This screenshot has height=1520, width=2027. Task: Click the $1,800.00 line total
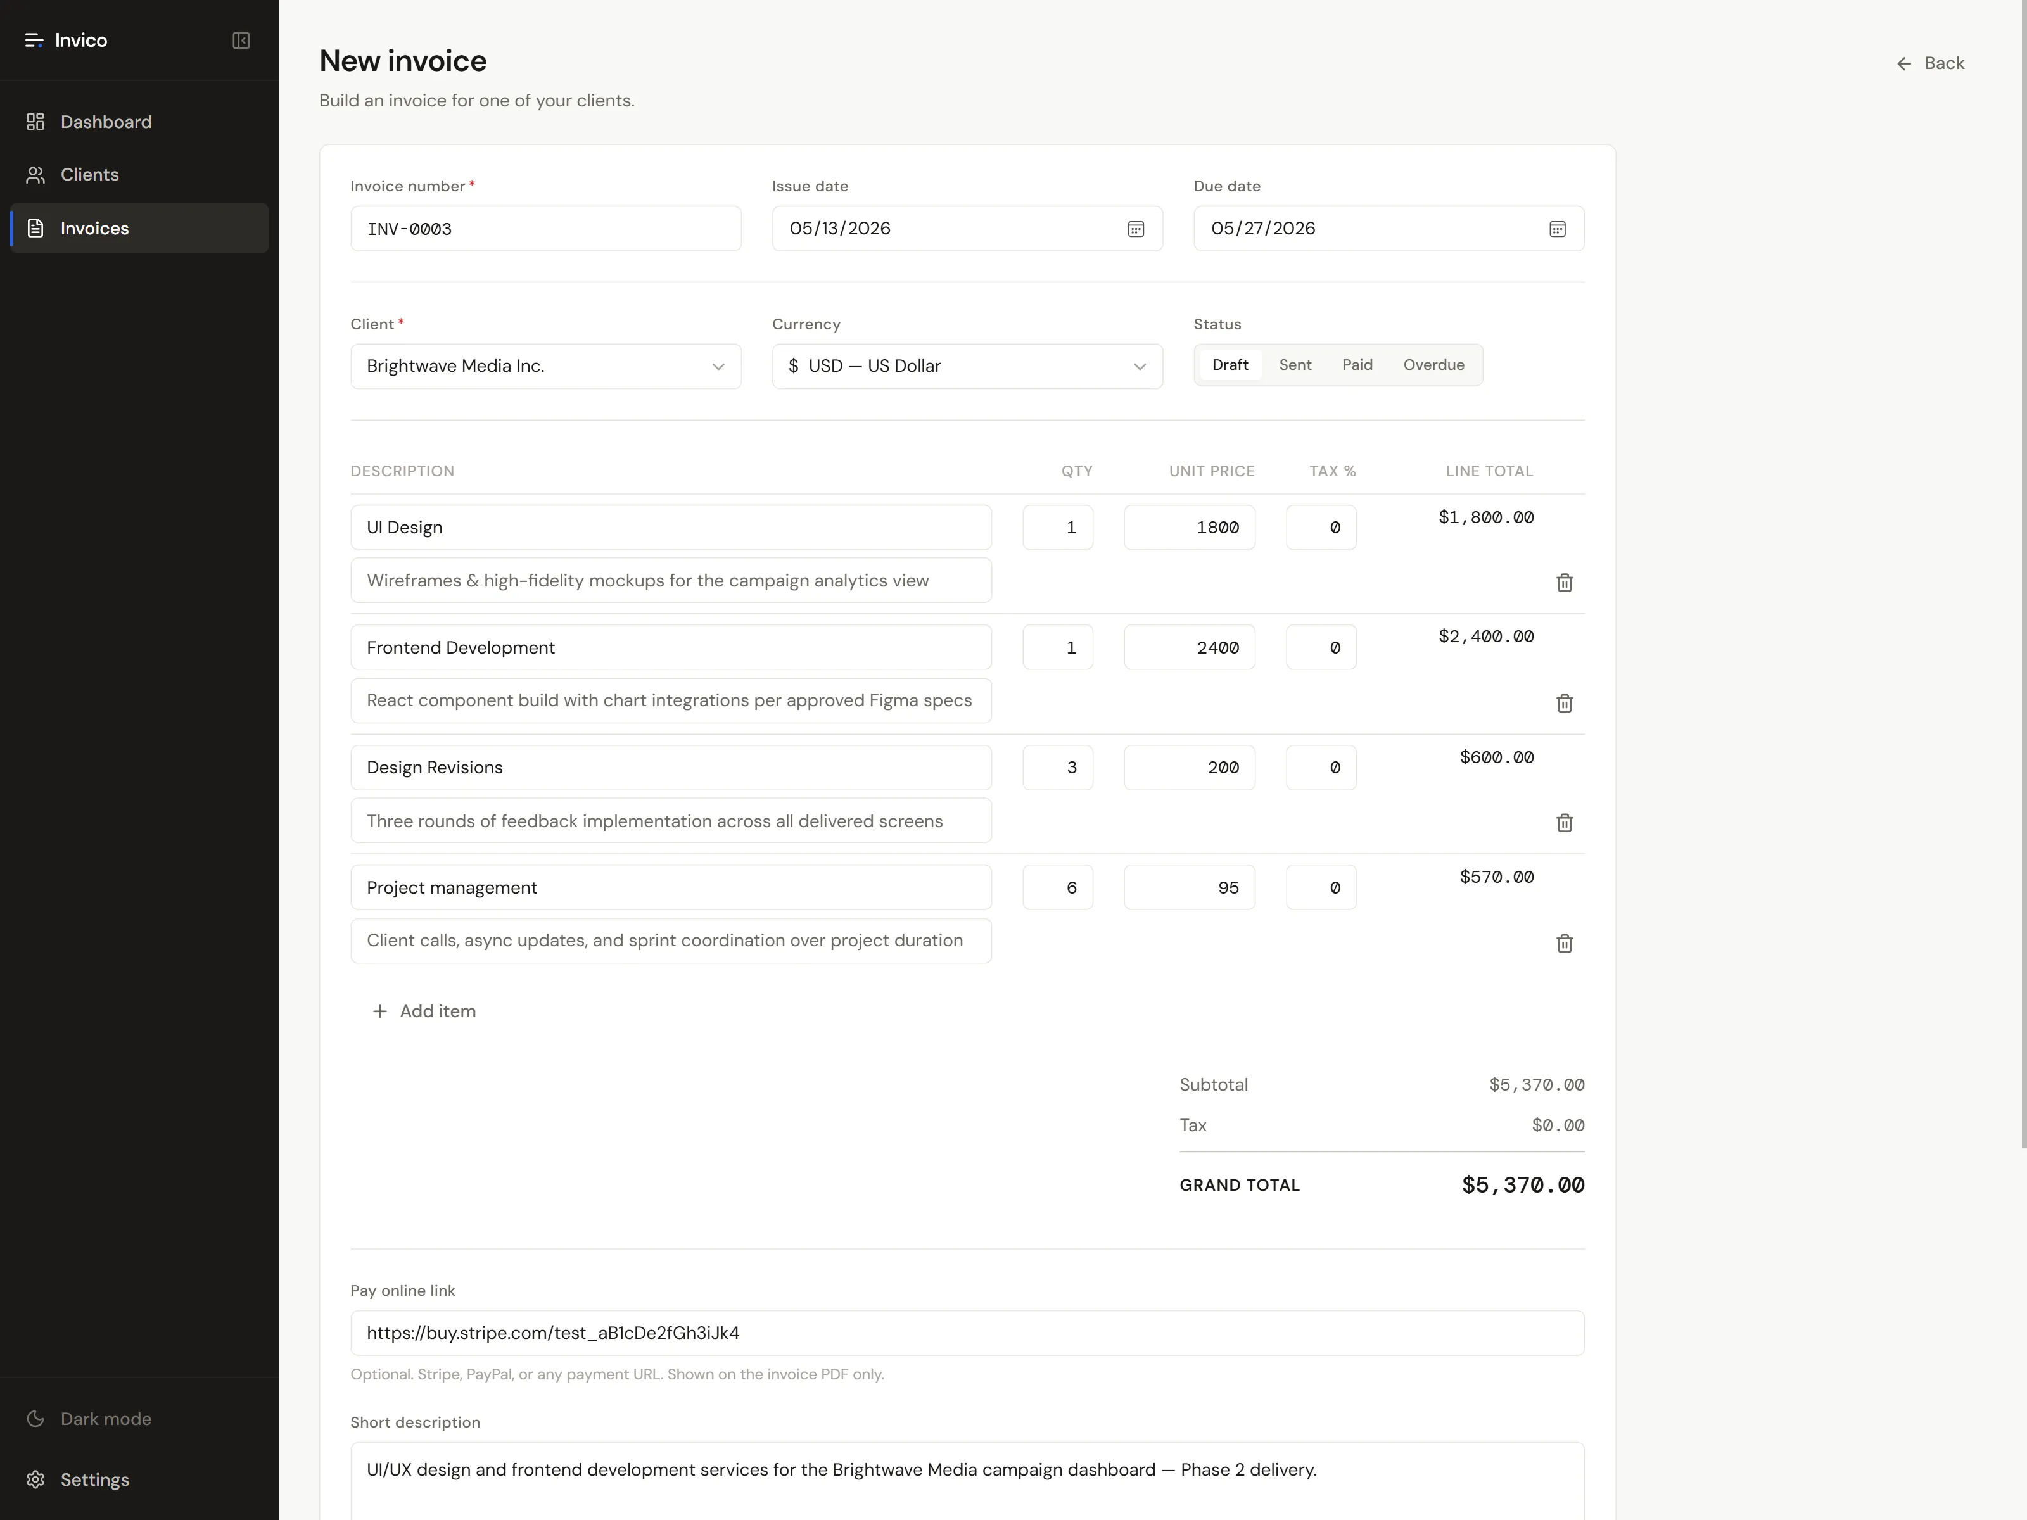pyautogui.click(x=1485, y=517)
